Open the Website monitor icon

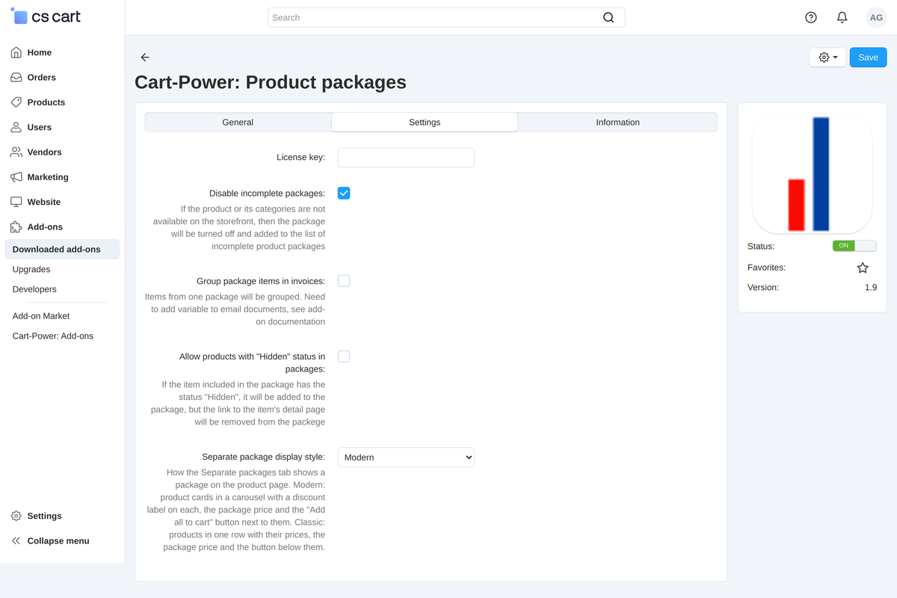[x=16, y=202]
